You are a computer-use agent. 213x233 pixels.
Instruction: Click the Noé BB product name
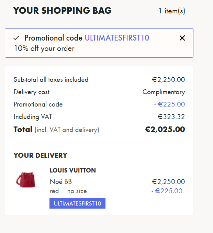[61, 182]
